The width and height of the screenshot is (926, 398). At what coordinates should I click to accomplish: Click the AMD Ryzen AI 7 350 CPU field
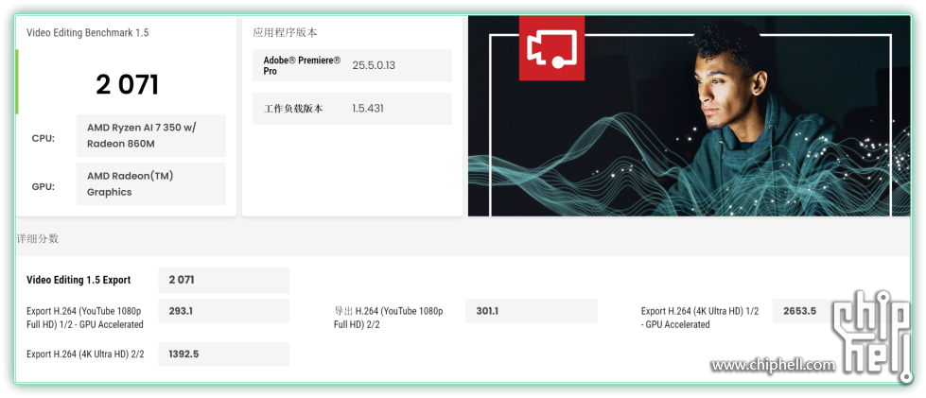(x=150, y=135)
